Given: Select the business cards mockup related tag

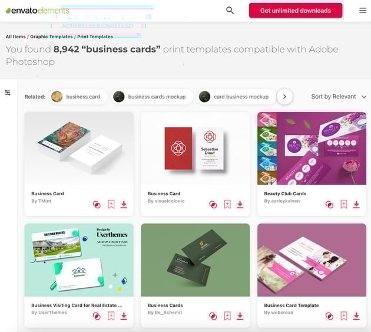Looking at the screenshot, I should click(152, 97).
